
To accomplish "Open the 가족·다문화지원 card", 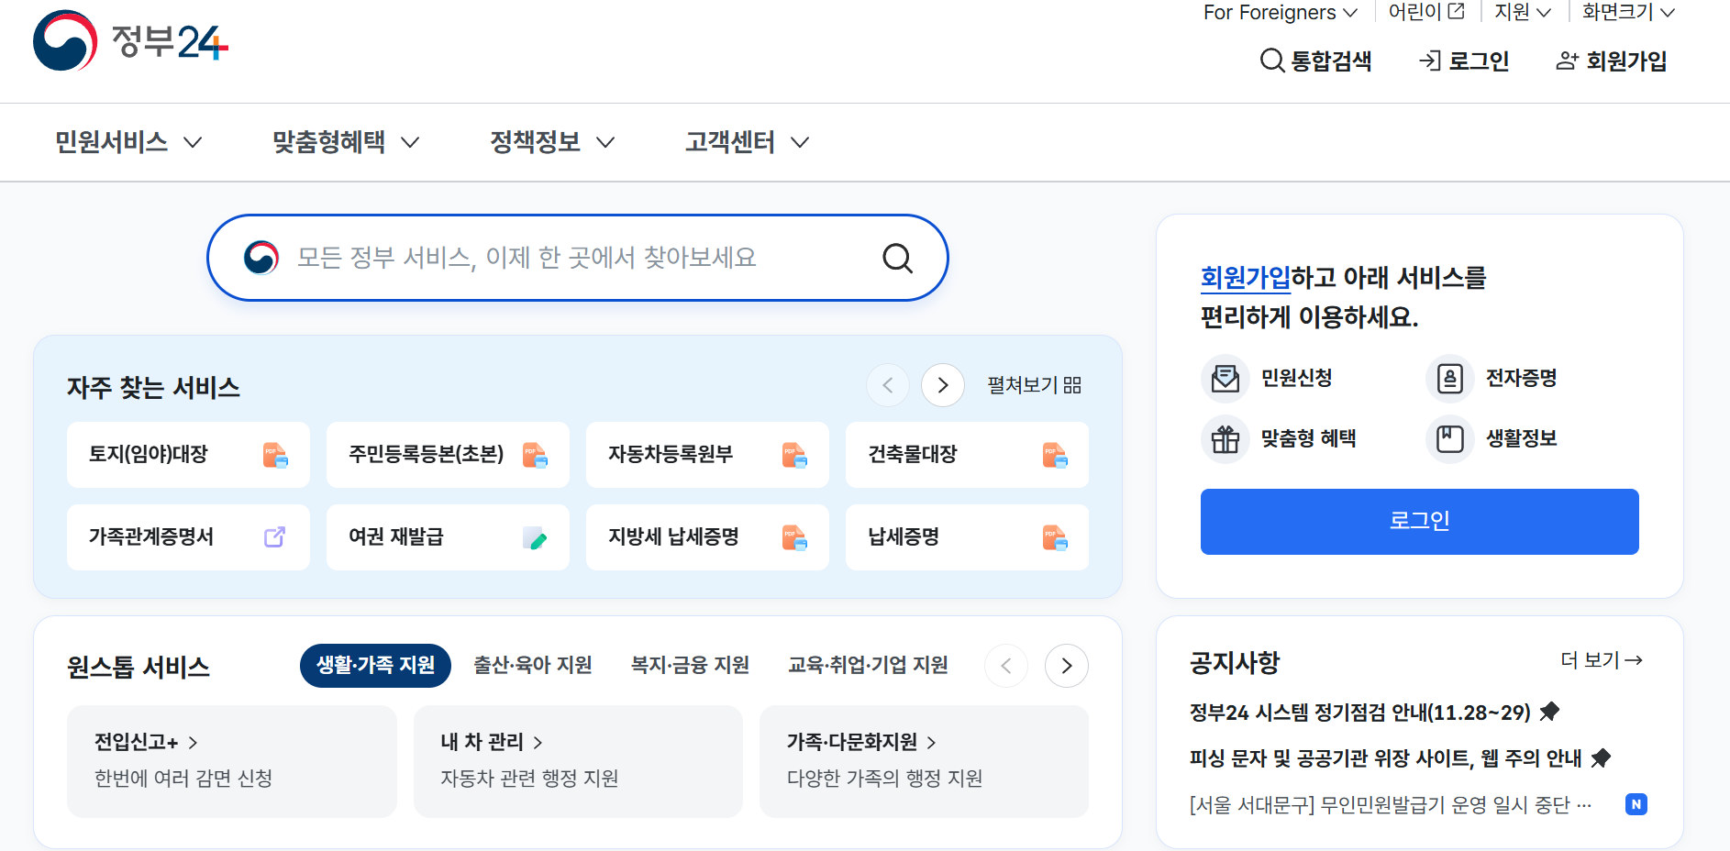I will pyautogui.click(x=924, y=761).
